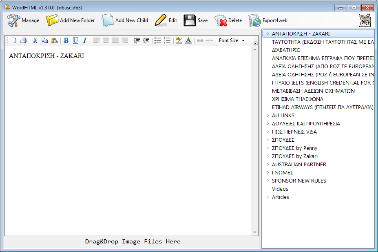Select the Videos tree item
This screenshot has height=252, width=378.
pos(280,189)
